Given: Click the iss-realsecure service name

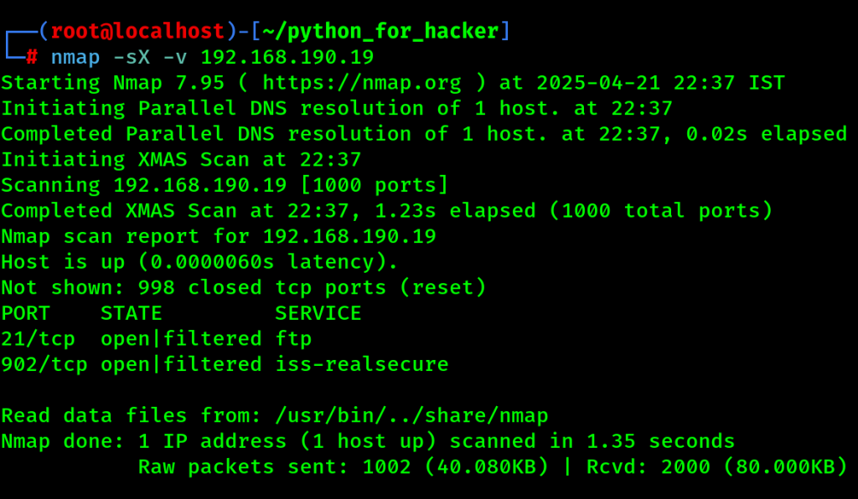Looking at the screenshot, I should tap(362, 364).
